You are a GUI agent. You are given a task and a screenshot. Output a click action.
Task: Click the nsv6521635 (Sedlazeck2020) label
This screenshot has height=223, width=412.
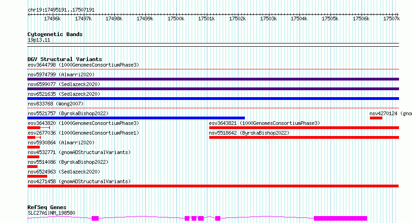[x=64, y=94]
